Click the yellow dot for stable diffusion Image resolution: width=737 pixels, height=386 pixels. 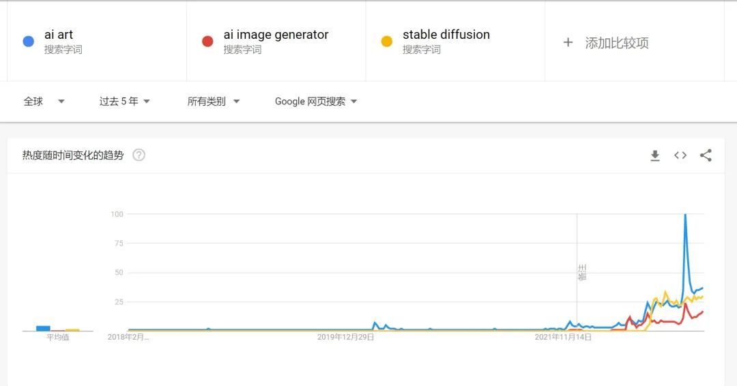(x=387, y=42)
